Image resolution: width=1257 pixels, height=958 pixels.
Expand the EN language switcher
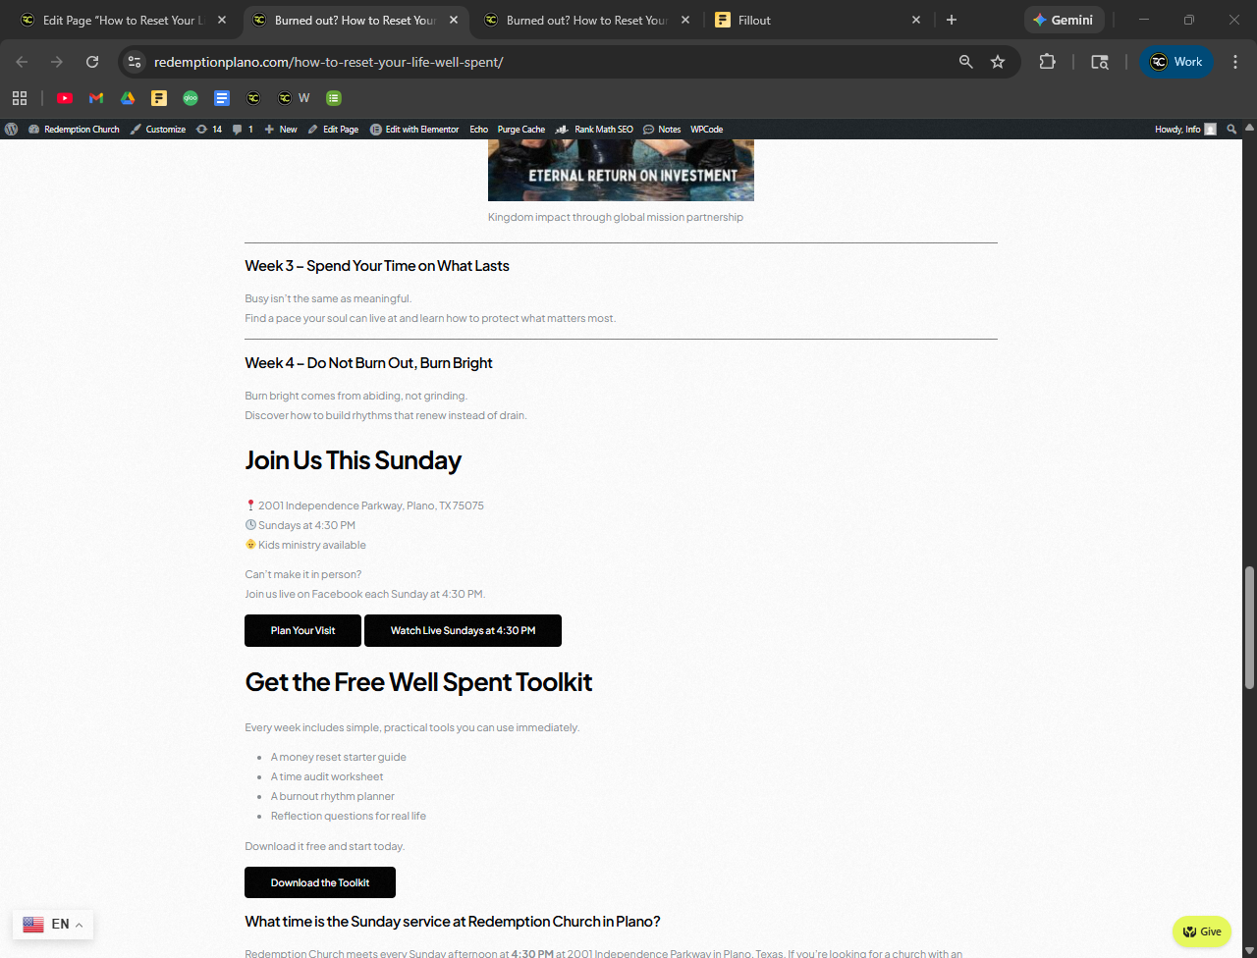click(x=53, y=925)
